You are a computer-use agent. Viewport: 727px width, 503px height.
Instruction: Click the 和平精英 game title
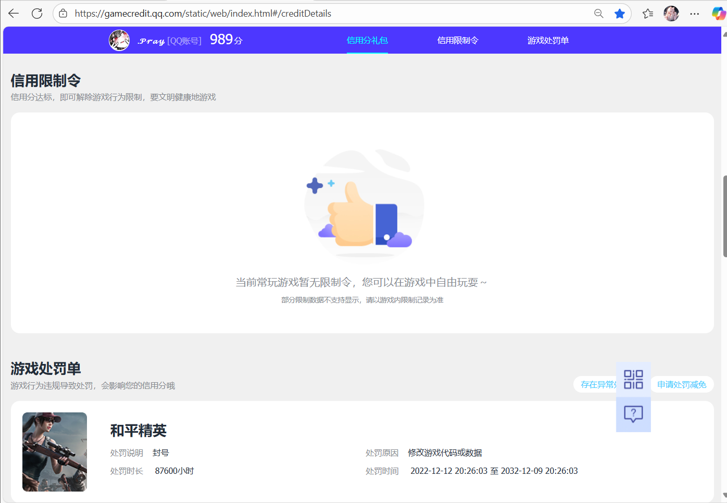(x=139, y=431)
